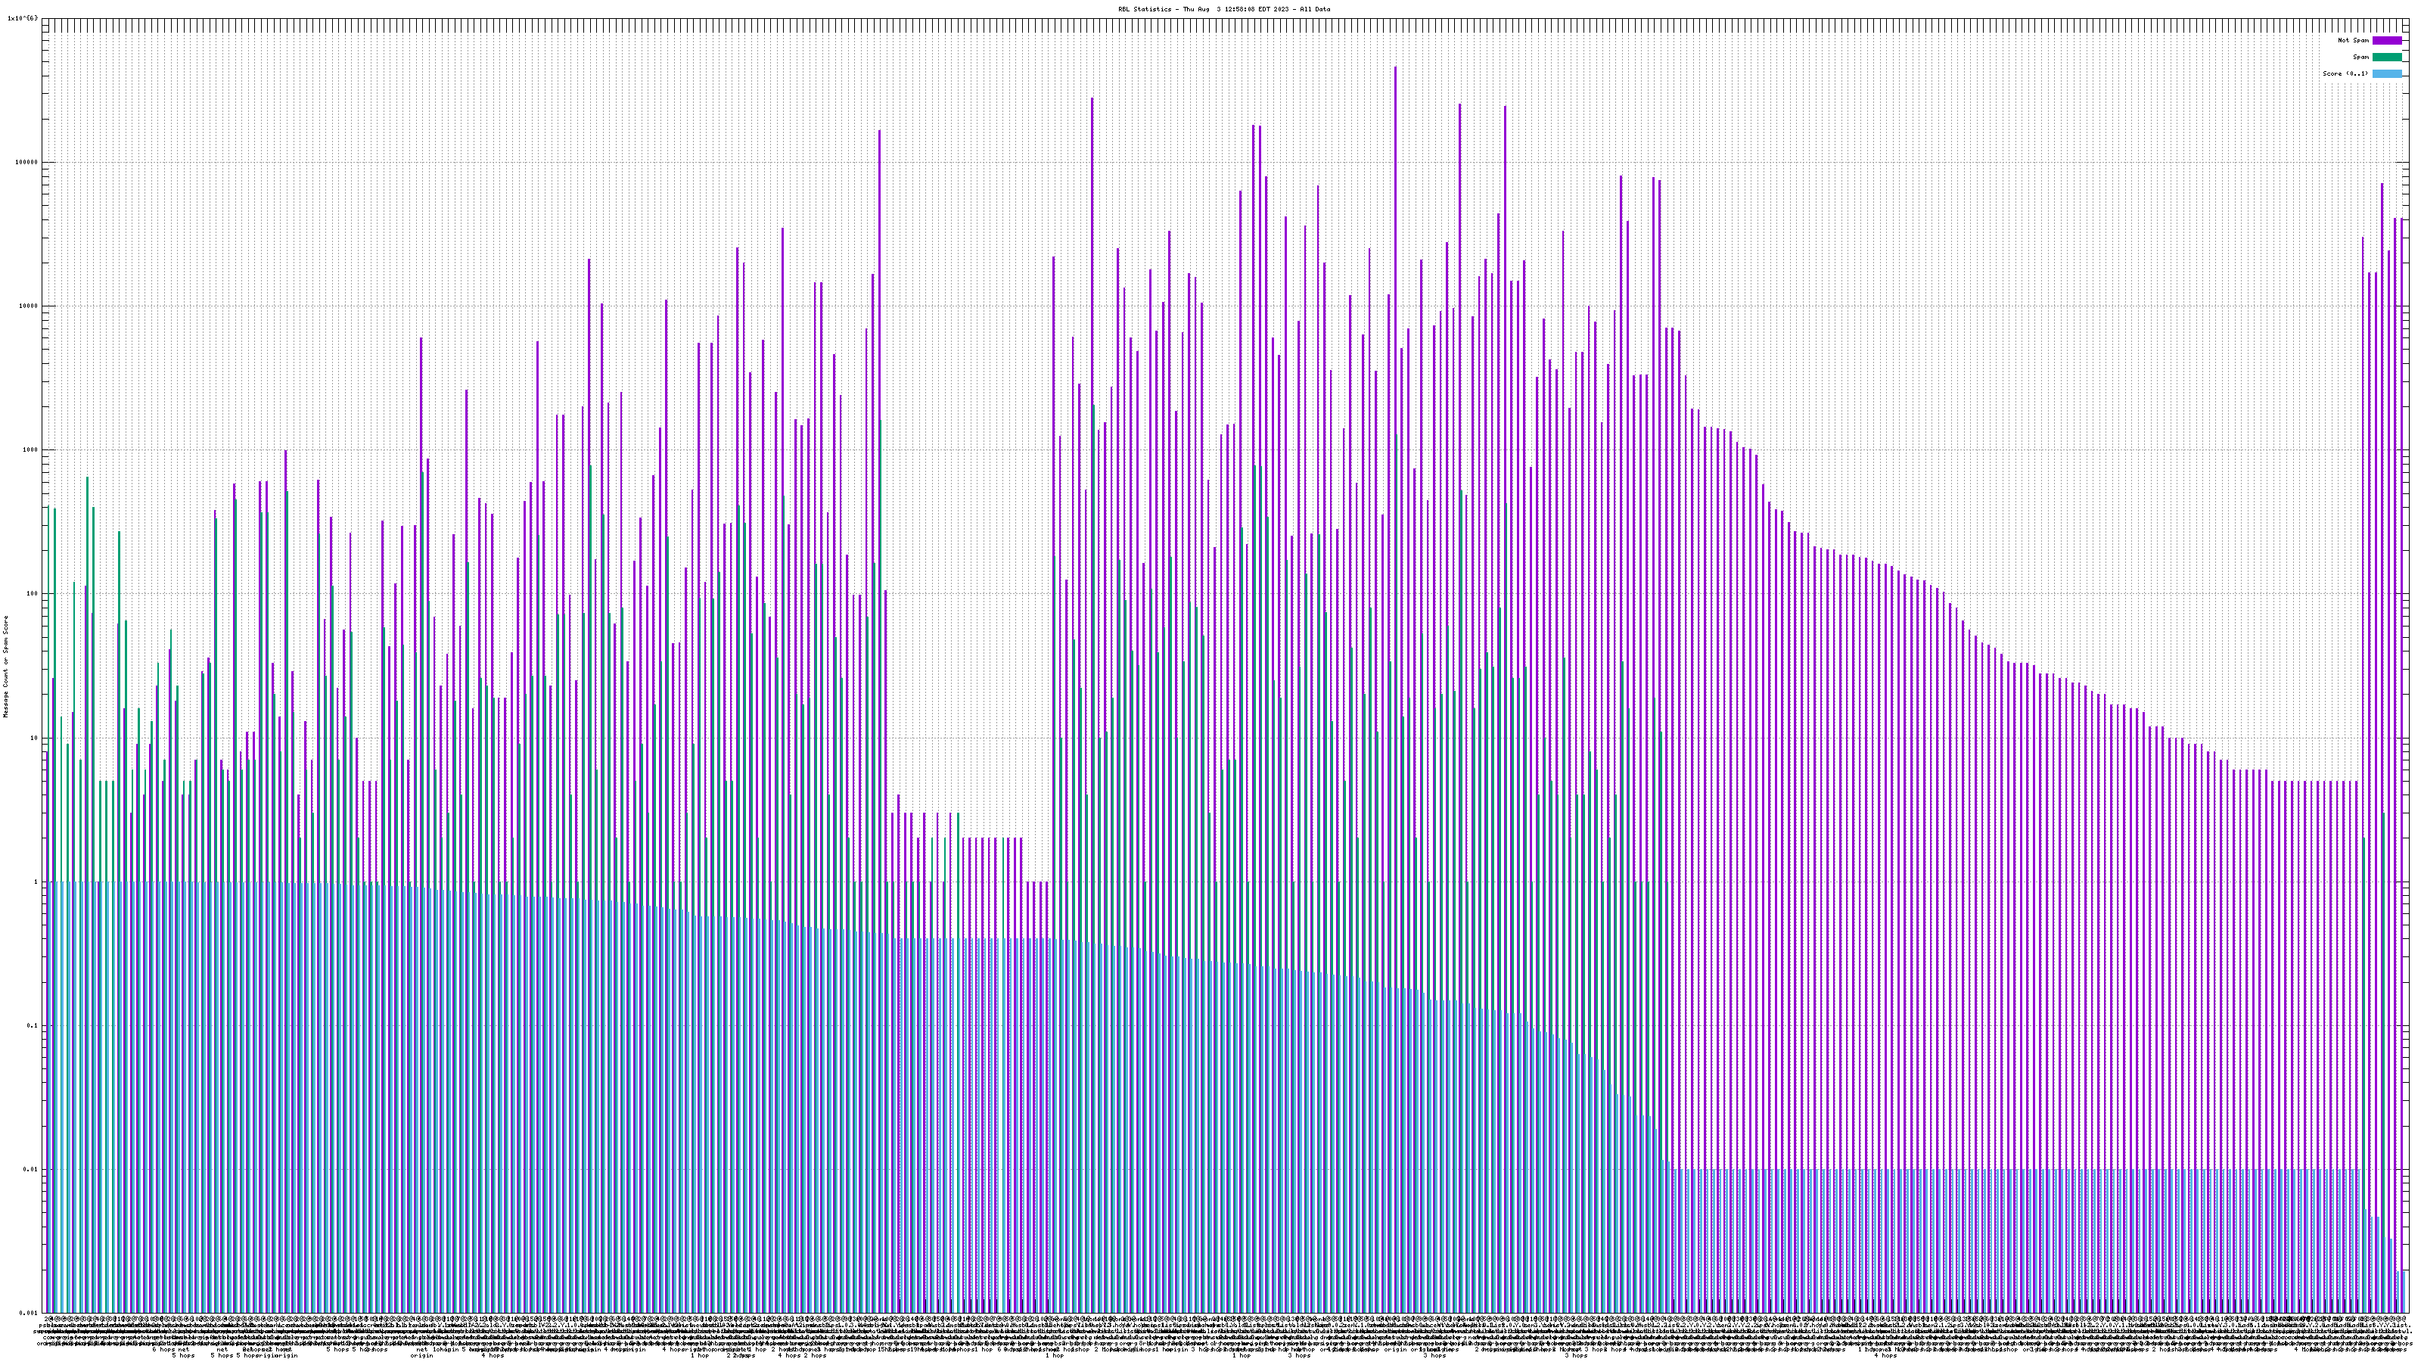The height and width of the screenshot is (1362, 2421).
Task: Click the 0.01 y-axis tick label
Action: [x=30, y=1169]
